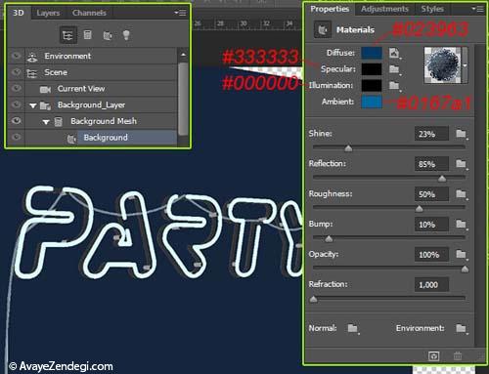Switch to the Layers tab
This screenshot has width=489, height=374.
pyautogui.click(x=48, y=13)
